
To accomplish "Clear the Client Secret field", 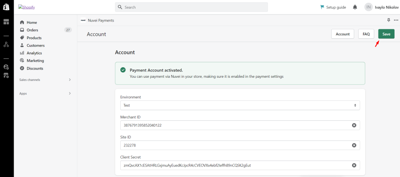I will [x=354, y=165].
